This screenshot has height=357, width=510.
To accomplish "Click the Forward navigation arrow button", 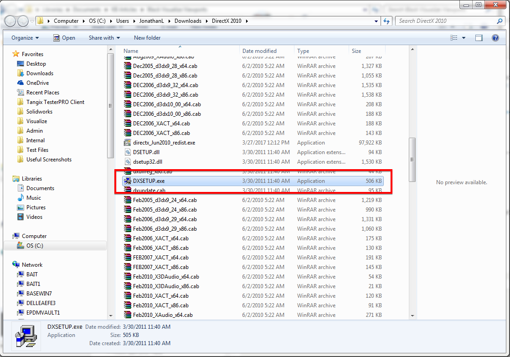I will 23,21.
